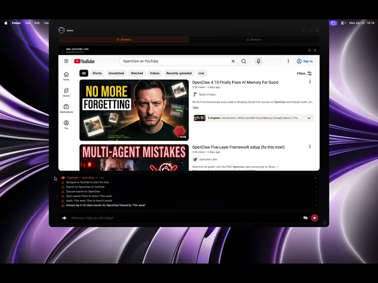Switch to the Browser tab
Screen dimensions: 378x283
point(124,40)
